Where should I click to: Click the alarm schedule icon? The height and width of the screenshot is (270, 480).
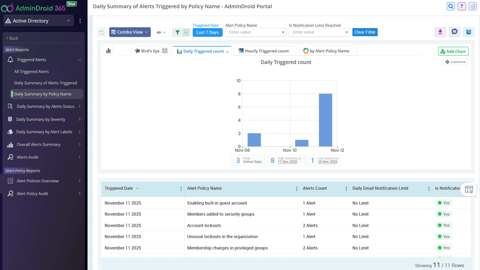[x=468, y=32]
